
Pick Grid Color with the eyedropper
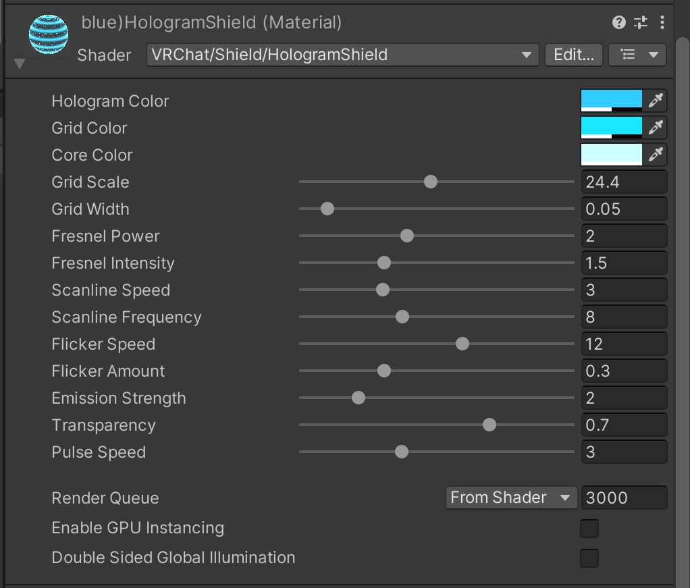coord(656,128)
